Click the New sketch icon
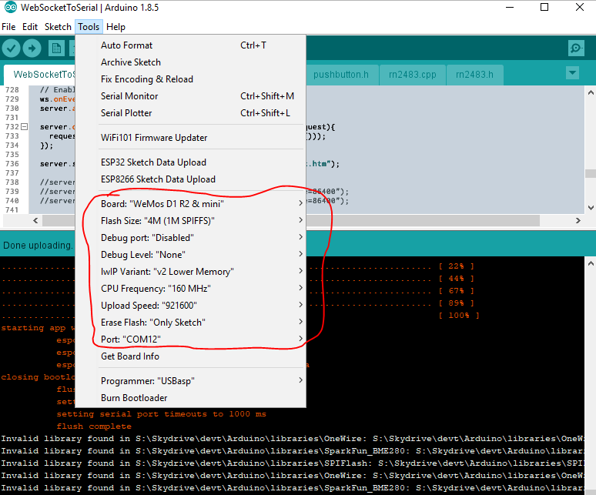The width and height of the screenshot is (596, 495). 56,48
